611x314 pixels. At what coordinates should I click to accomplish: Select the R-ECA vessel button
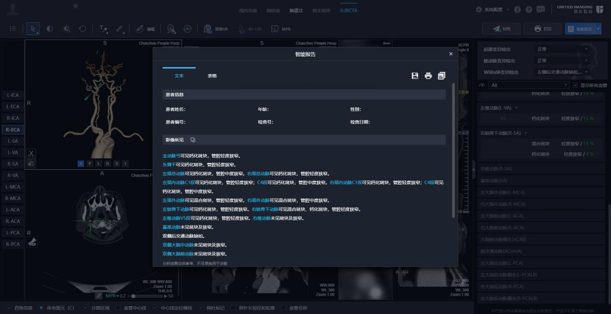coord(13,130)
